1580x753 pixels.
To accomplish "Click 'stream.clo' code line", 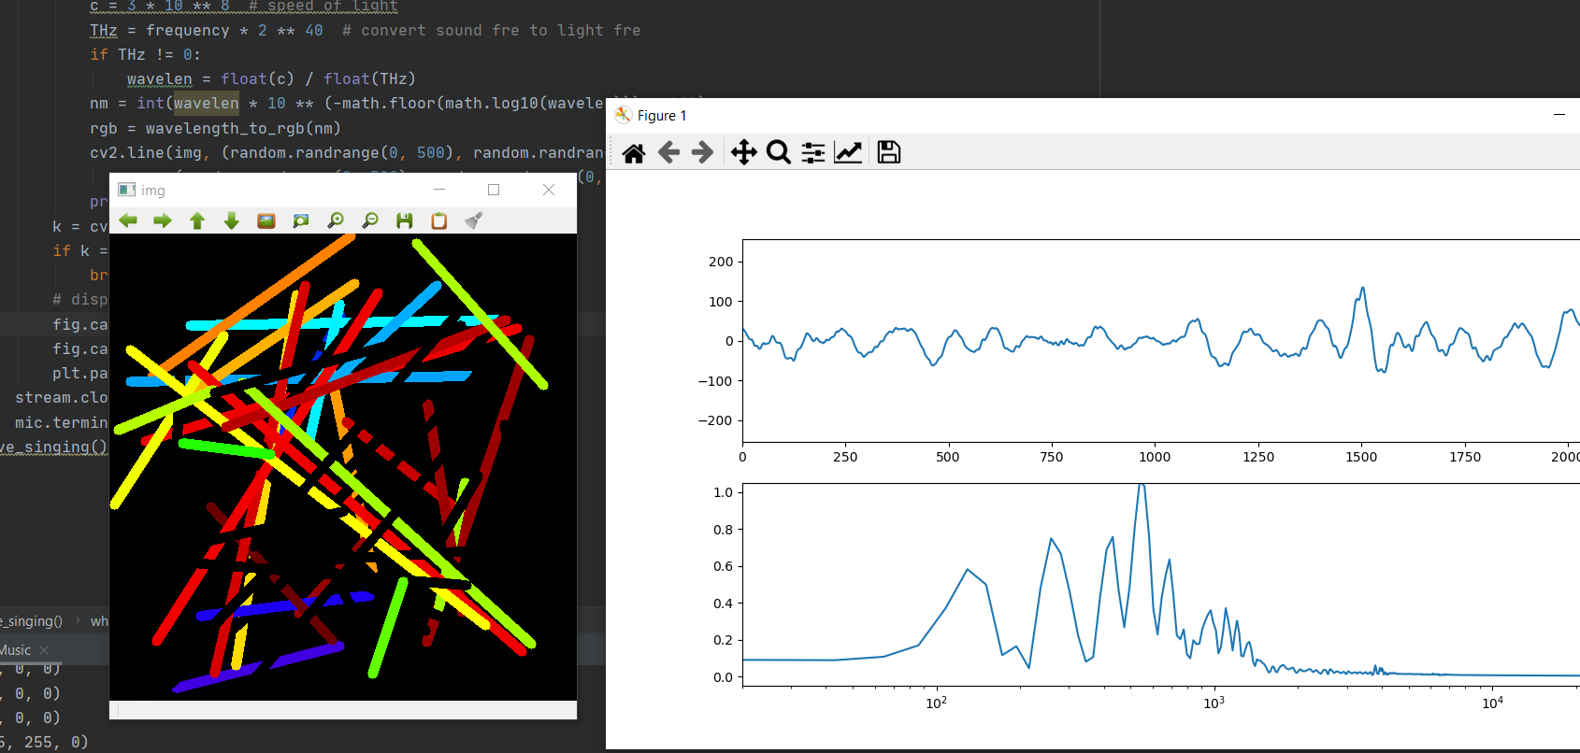I will point(62,398).
